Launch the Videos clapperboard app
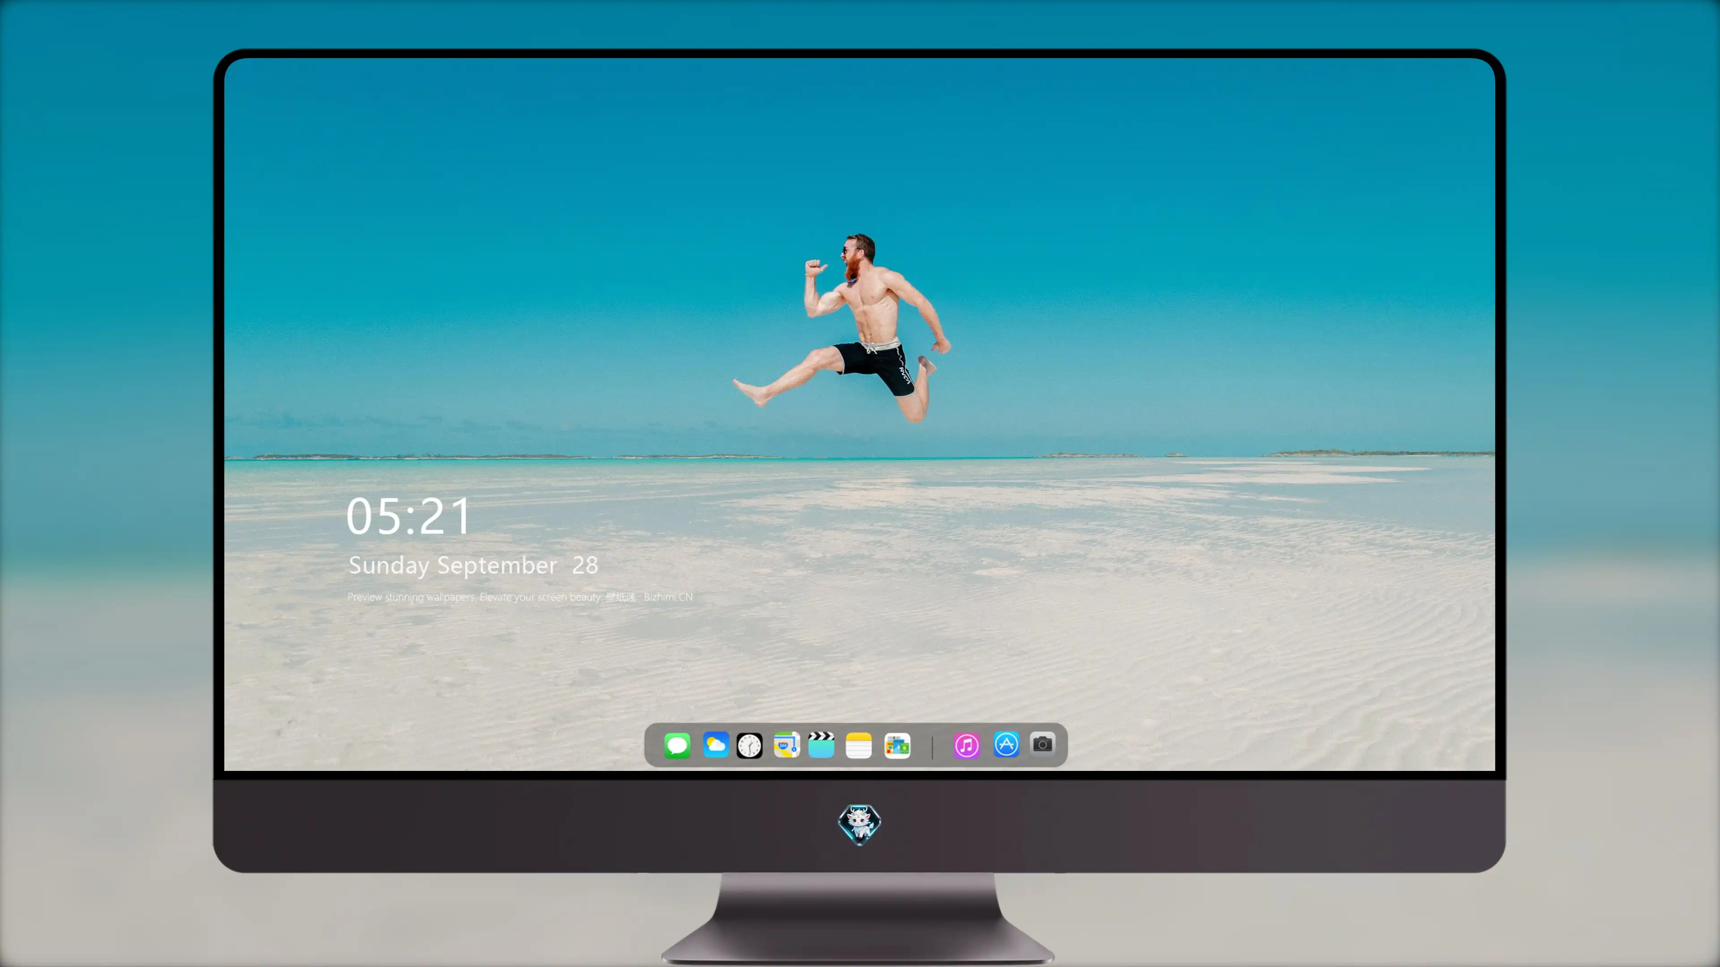The height and width of the screenshot is (967, 1720). [x=821, y=745]
